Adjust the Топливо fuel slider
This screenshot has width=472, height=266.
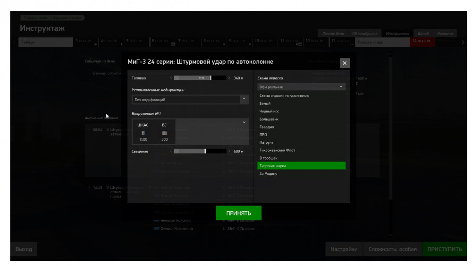tap(200, 78)
